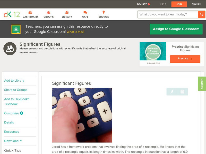Click the orange Join button
Image resolution: width=206 pixels, height=154 pixels.
click(x=179, y=4)
